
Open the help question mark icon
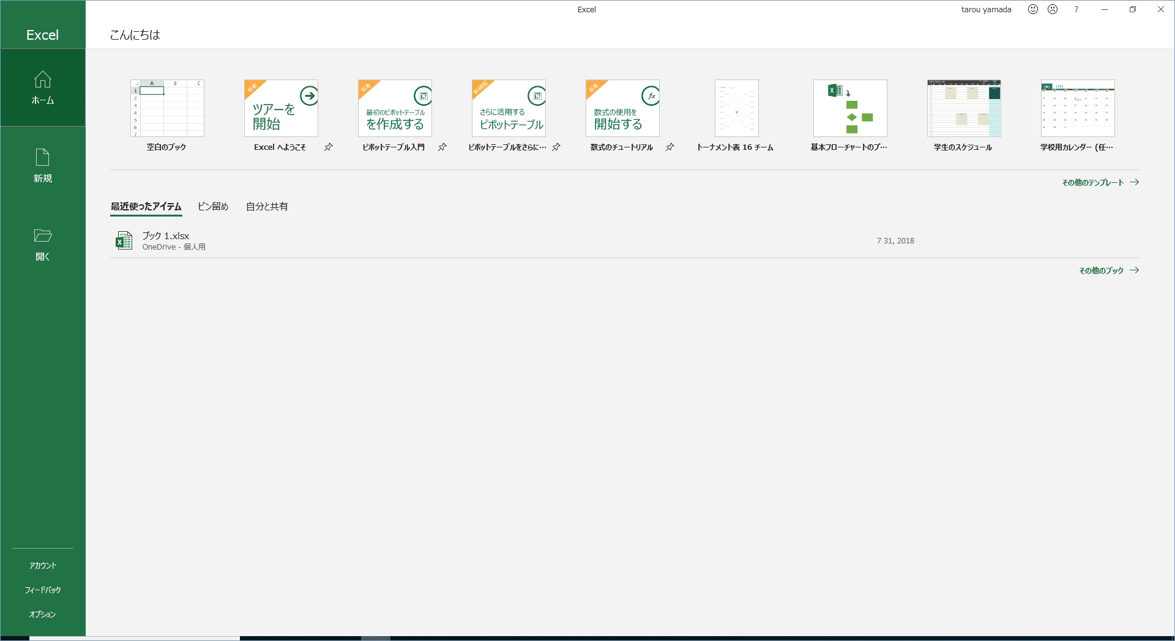coord(1076,9)
